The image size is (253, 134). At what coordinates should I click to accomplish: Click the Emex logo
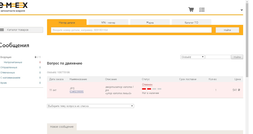tap(14, 7)
